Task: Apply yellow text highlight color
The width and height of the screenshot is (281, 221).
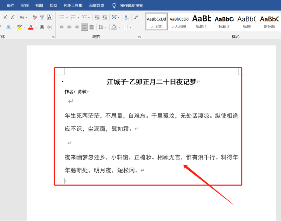Action: coord(19,27)
